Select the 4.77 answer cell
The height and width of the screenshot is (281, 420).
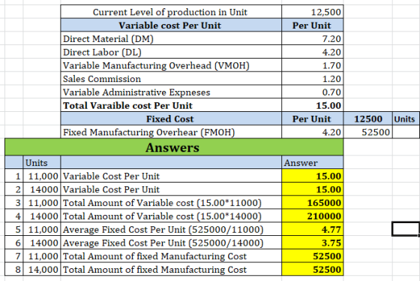(x=312, y=229)
